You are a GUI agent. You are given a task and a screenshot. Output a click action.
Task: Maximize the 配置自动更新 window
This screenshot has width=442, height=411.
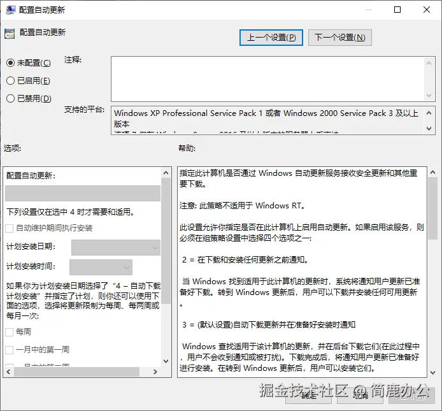[x=397, y=10]
